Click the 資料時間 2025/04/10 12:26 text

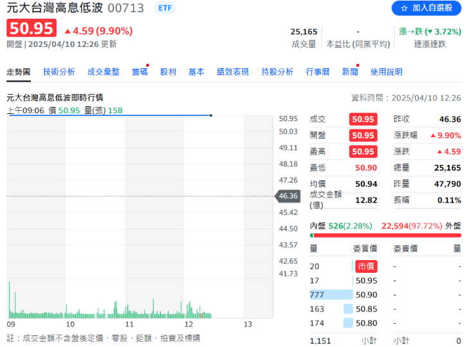[x=406, y=98]
